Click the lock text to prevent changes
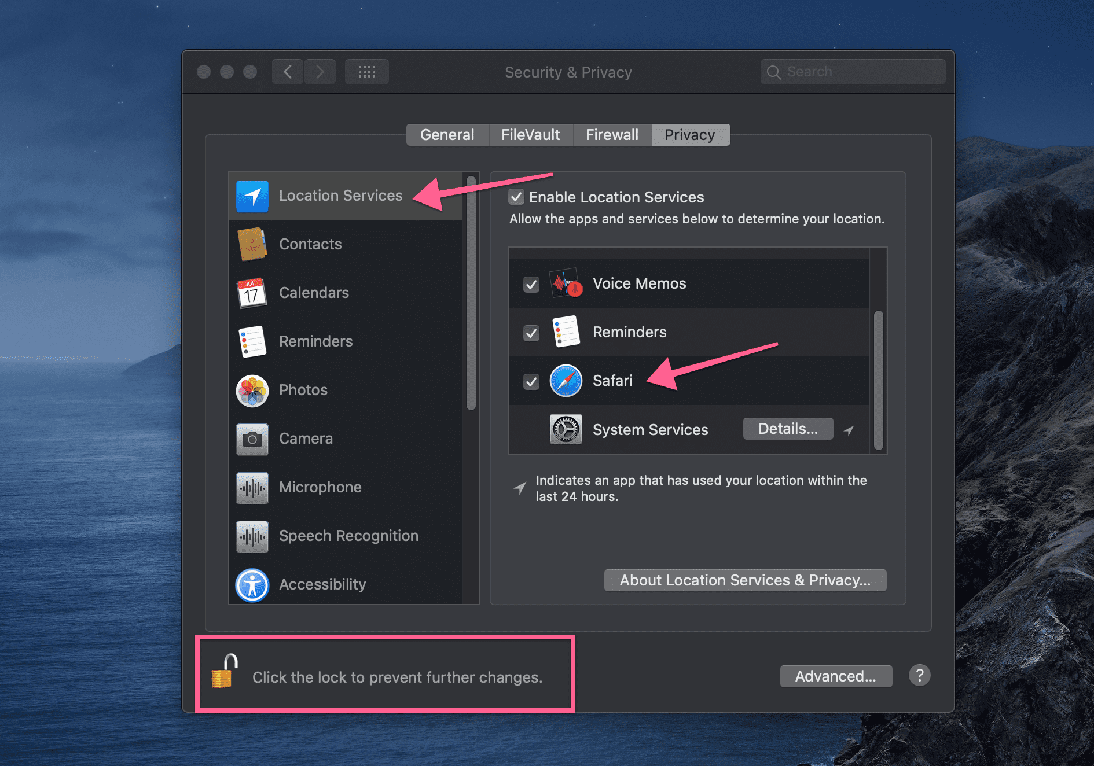The width and height of the screenshot is (1094, 766). [x=398, y=677]
